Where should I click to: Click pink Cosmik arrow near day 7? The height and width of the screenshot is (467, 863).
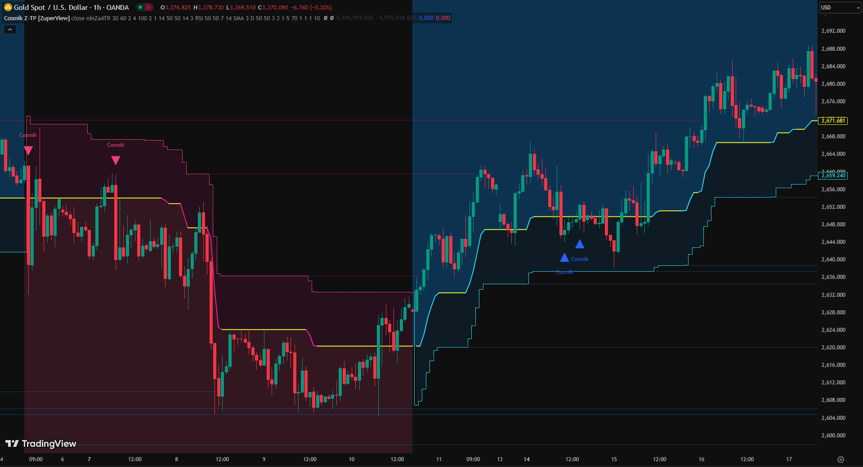click(x=116, y=160)
